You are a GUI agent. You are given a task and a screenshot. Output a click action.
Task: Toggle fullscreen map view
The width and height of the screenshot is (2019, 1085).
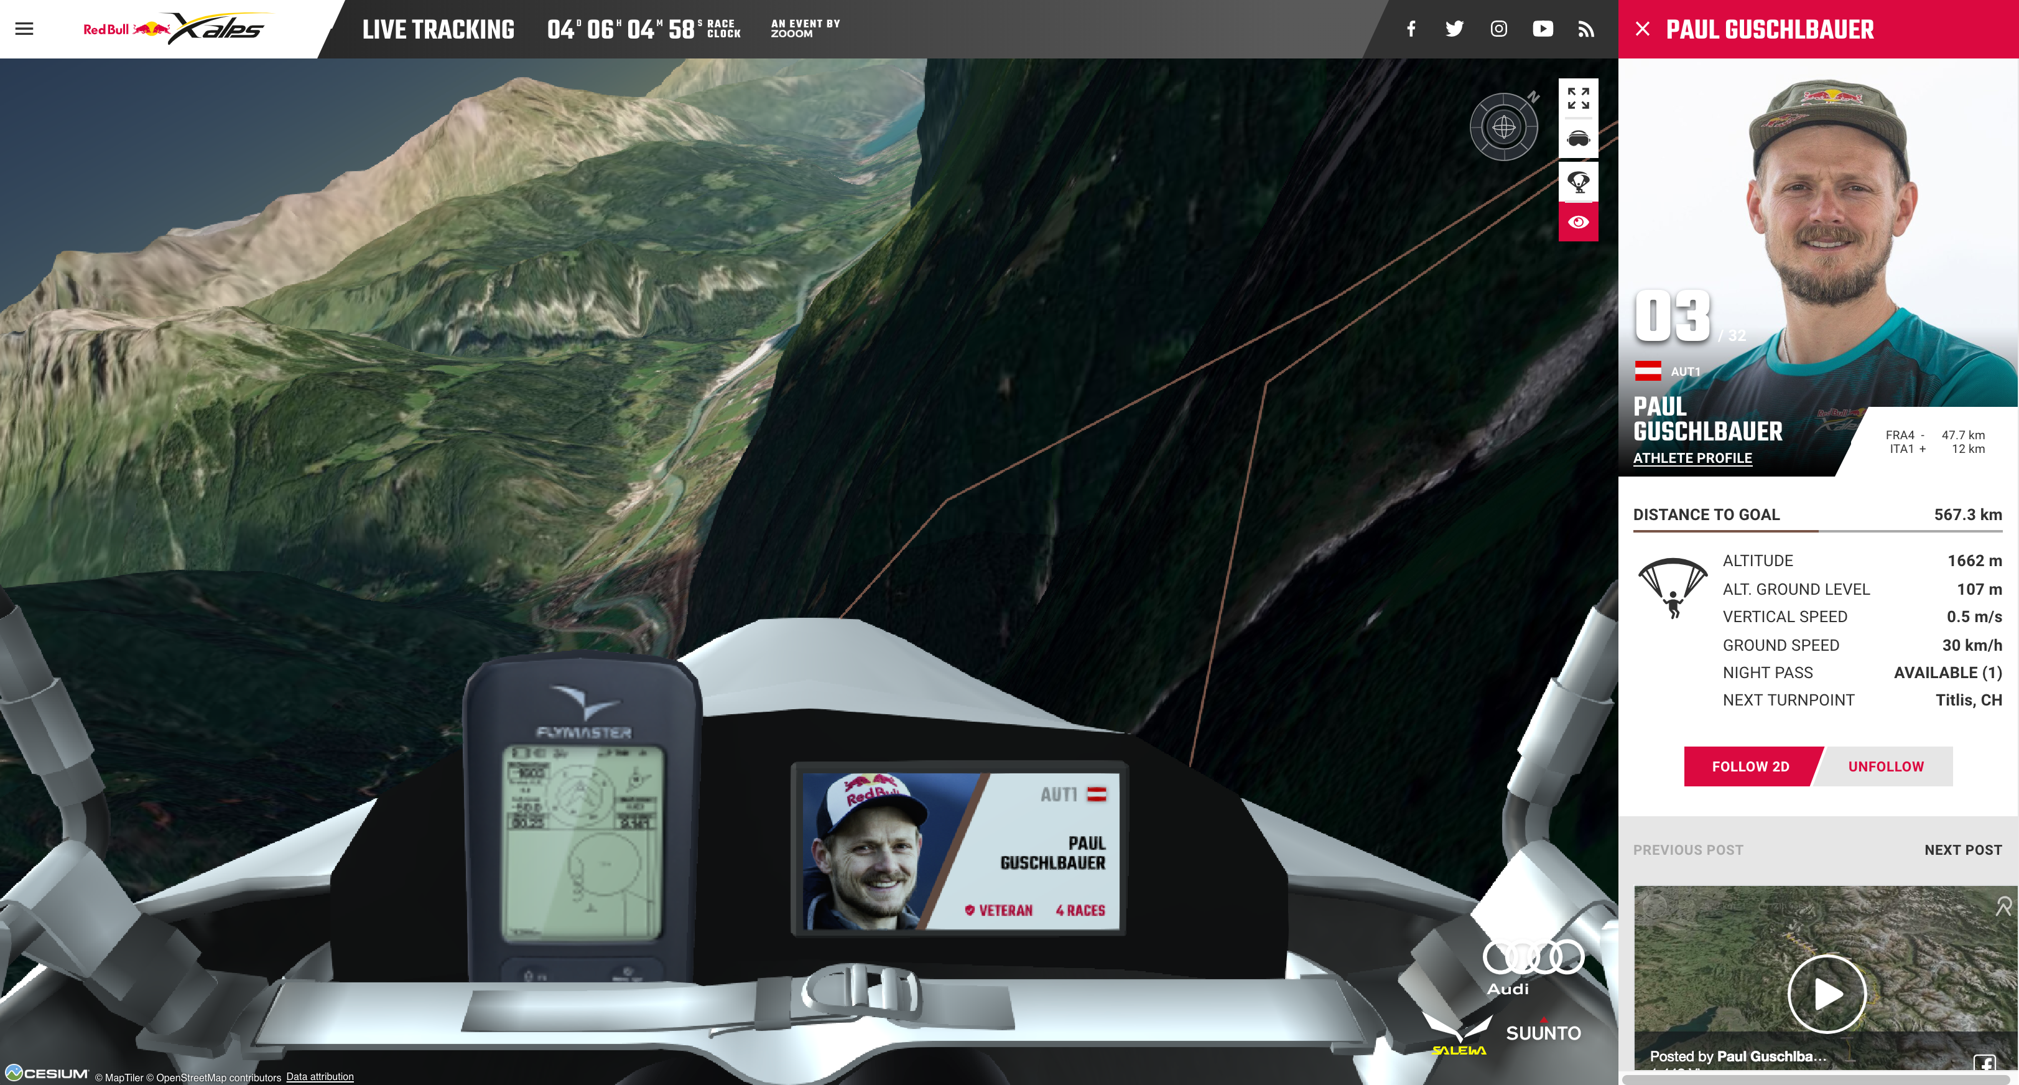tap(1578, 98)
